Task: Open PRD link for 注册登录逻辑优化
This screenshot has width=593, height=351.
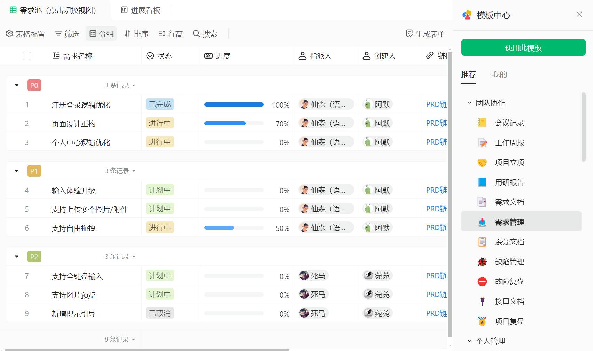Action: click(x=437, y=104)
